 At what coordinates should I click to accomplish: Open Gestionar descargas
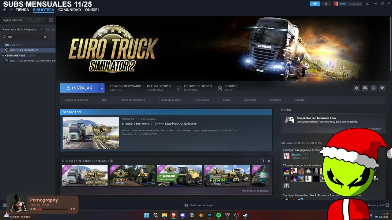[199, 205]
